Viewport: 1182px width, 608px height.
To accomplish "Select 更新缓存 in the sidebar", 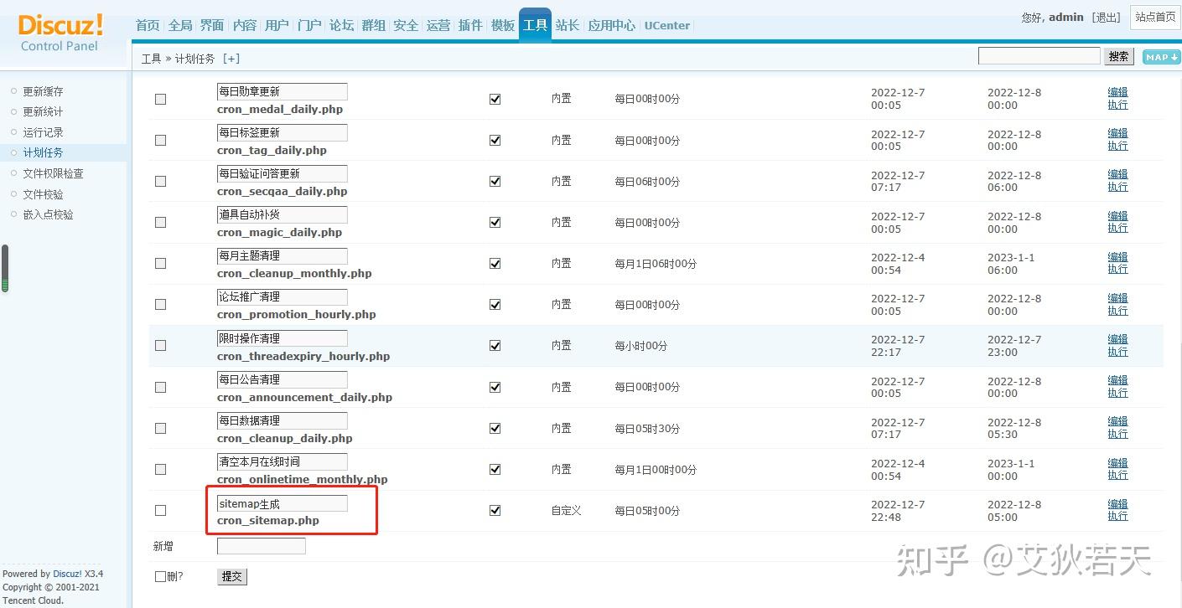I will click(43, 91).
